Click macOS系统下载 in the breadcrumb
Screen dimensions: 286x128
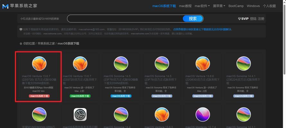[68, 44]
